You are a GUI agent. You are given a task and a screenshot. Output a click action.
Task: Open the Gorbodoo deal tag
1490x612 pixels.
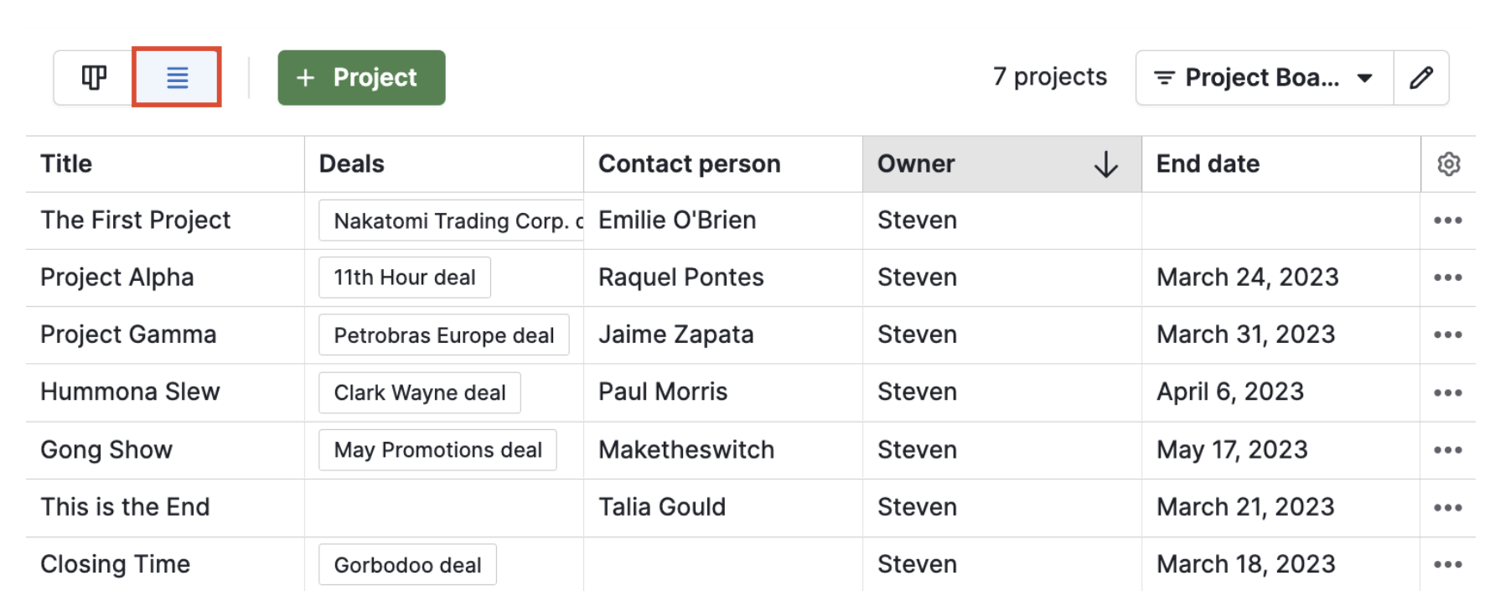pos(407,565)
